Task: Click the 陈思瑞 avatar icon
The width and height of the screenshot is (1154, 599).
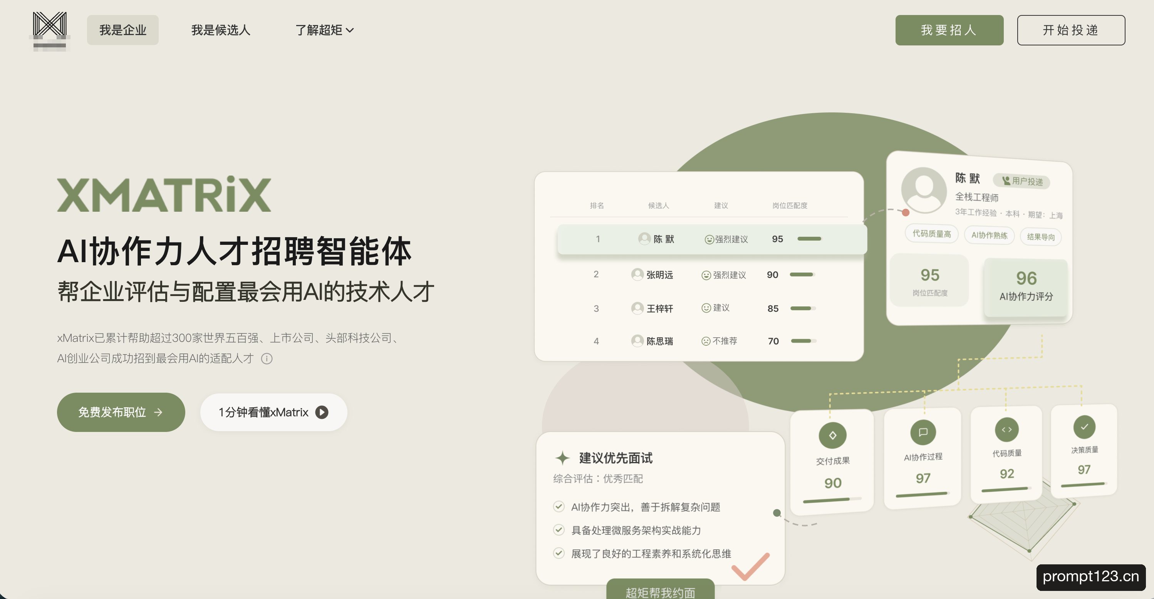Action: pyautogui.click(x=637, y=341)
